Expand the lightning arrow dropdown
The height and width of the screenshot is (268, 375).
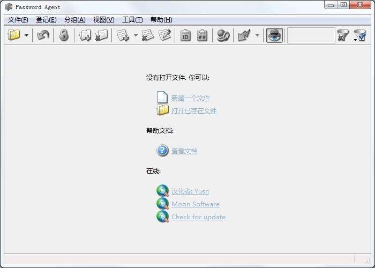[257, 35]
